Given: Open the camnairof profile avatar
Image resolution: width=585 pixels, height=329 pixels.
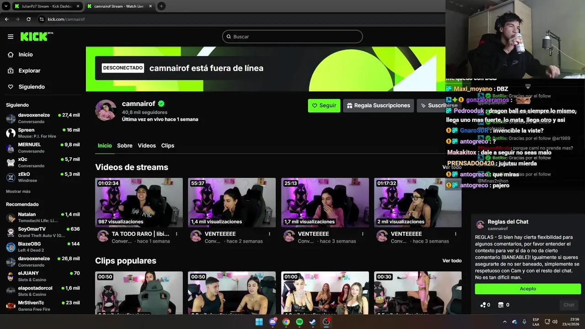Looking at the screenshot, I should [106, 111].
